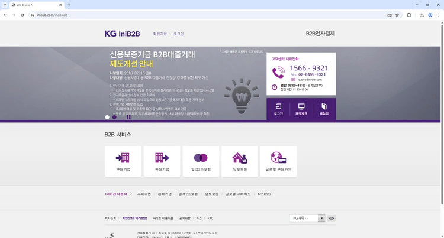Open the 일석2조보험 service tile

tap(200, 161)
